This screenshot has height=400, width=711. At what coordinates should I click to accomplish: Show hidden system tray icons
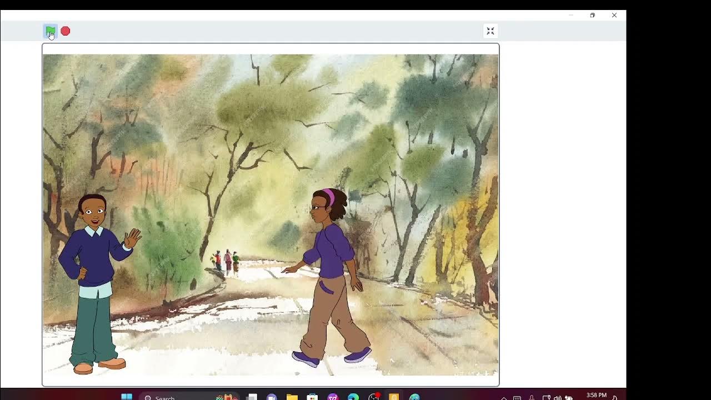[504, 398]
